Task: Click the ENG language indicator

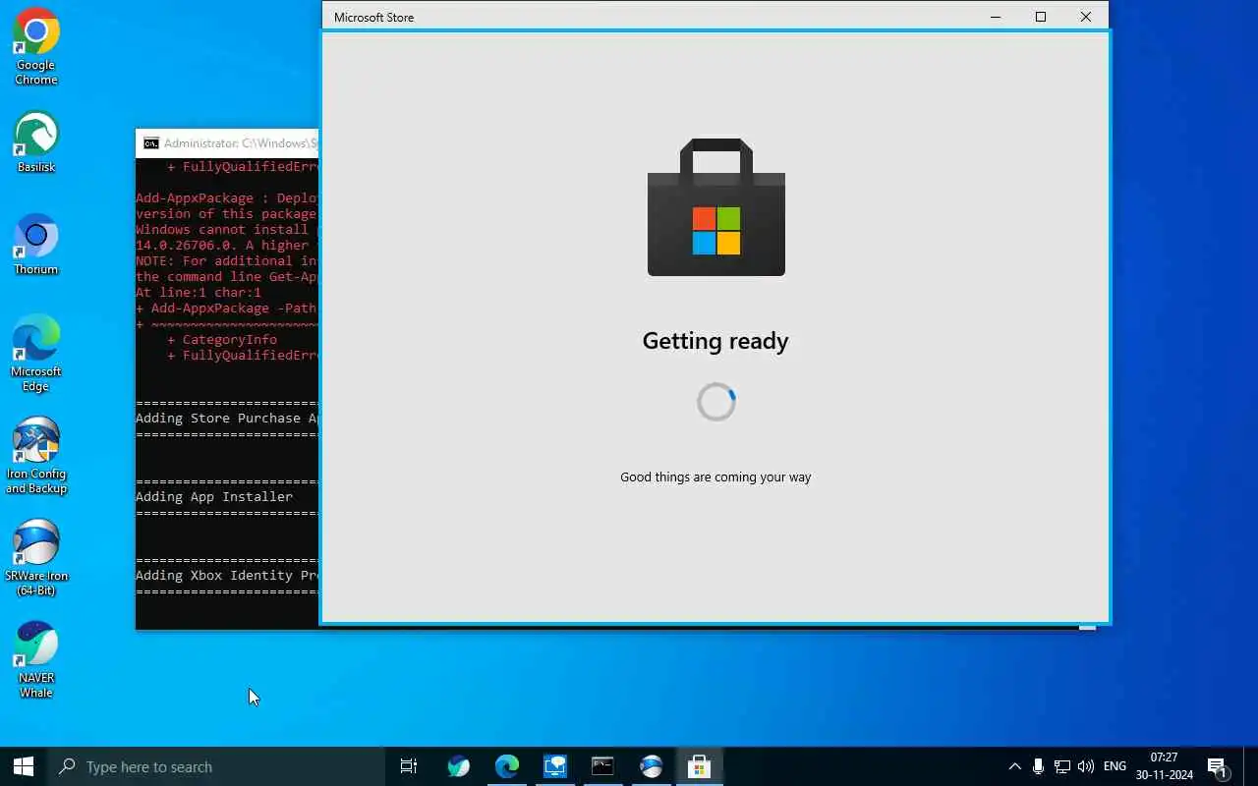Action: click(x=1115, y=766)
